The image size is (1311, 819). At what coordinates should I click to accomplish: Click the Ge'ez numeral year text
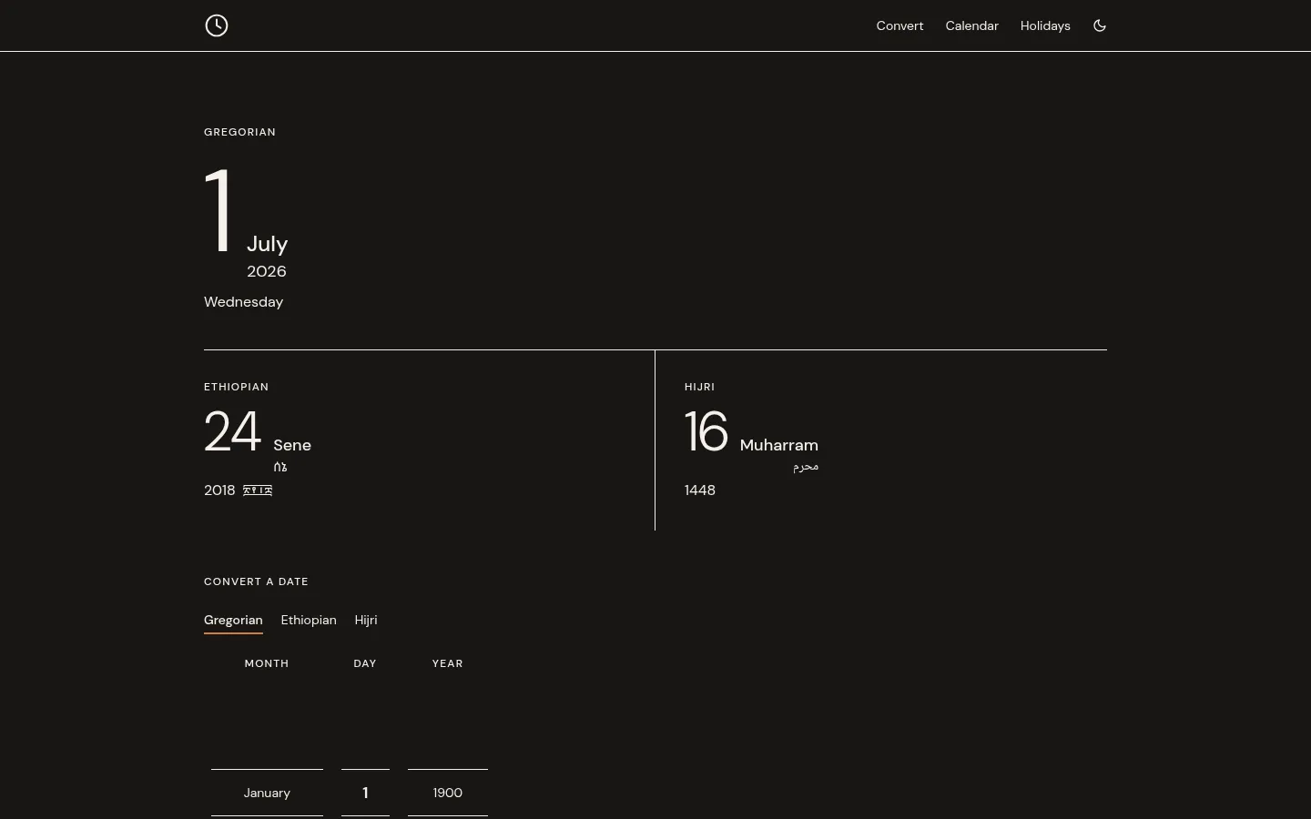(258, 490)
